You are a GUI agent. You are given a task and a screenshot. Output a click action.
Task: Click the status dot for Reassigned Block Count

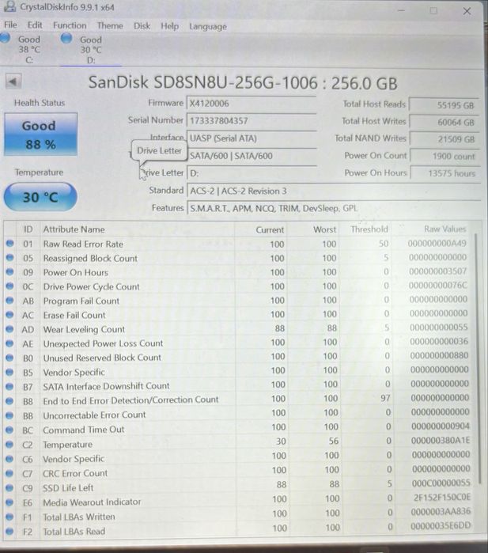[9, 257]
